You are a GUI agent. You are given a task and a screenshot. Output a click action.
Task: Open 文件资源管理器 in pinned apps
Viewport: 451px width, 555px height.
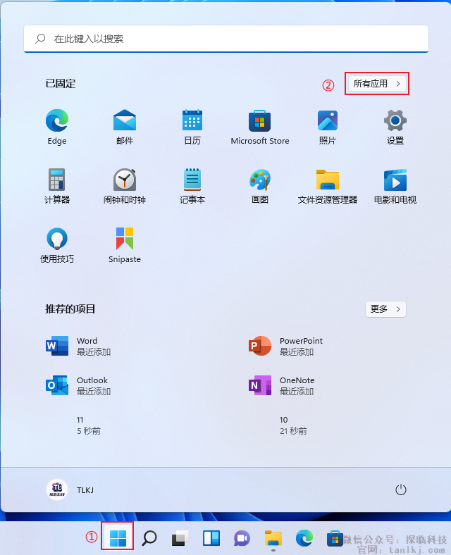(328, 186)
